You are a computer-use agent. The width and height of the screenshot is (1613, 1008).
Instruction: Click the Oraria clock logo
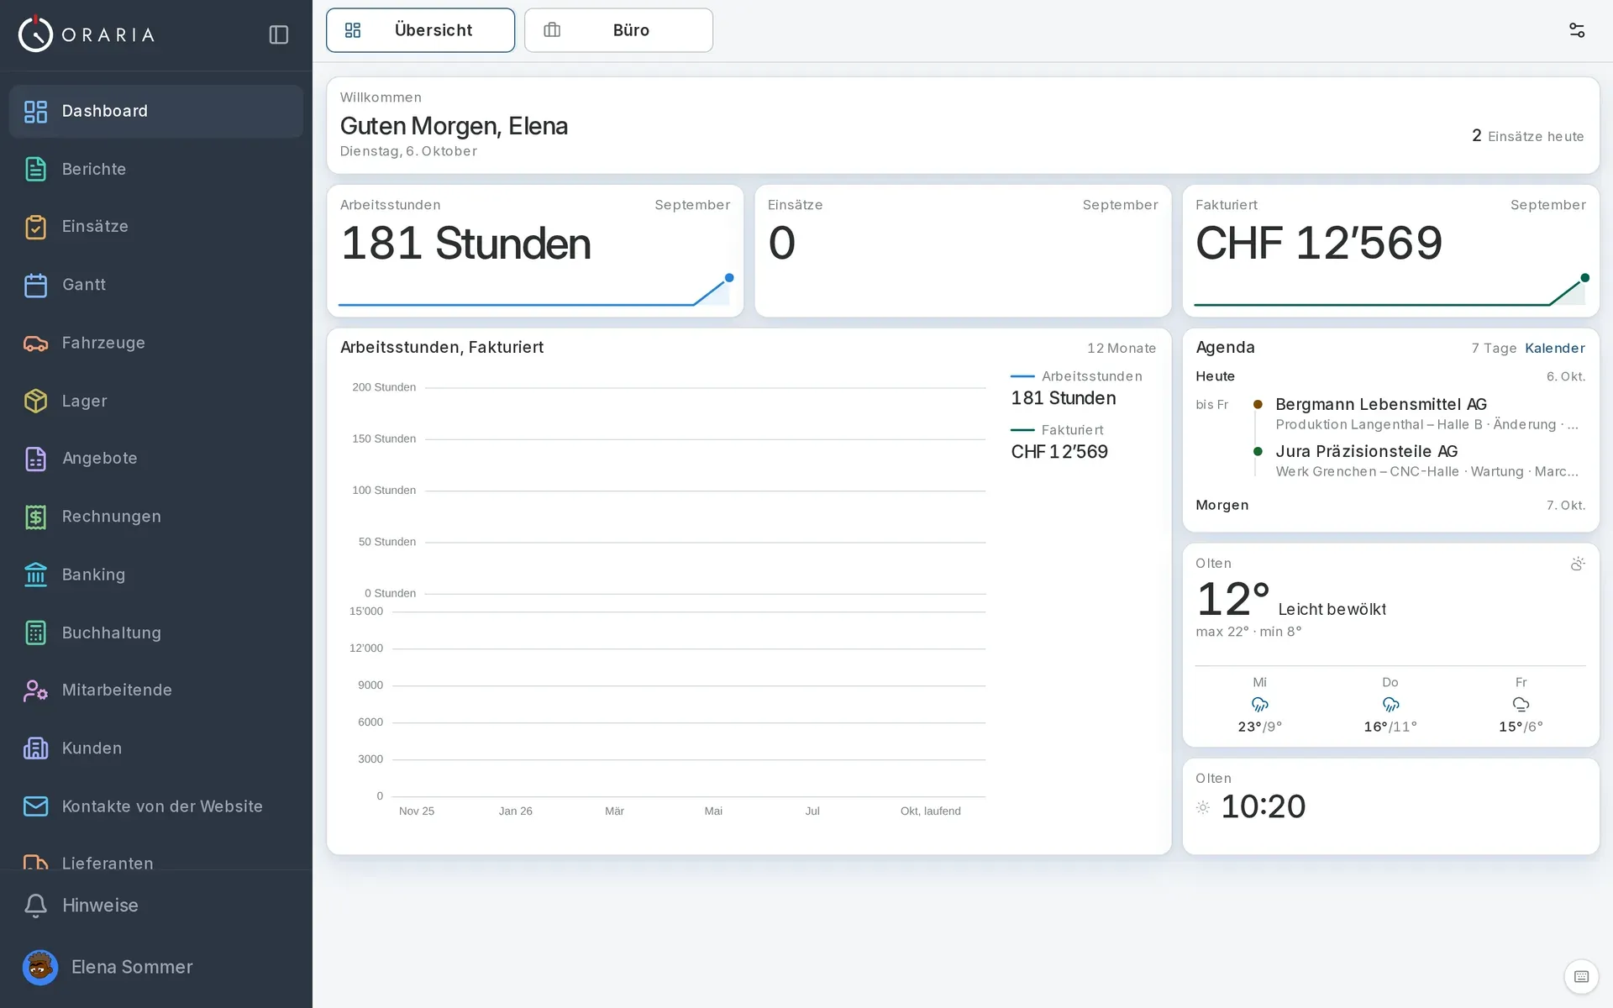35,34
